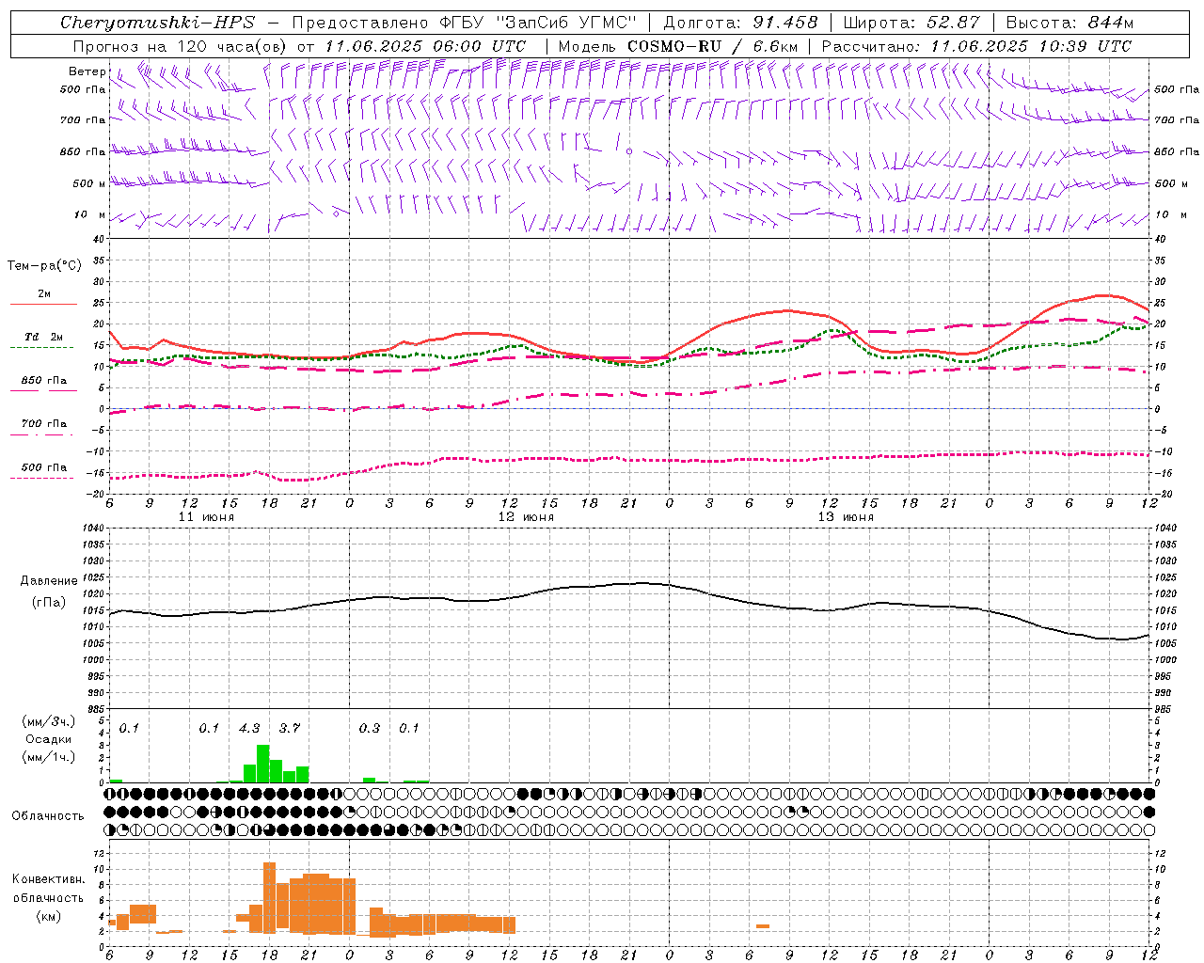Viewport: 1204px width, 963px height.
Task: Click the 'Конвективн.' convective cloud label
Action: [x=48, y=879]
